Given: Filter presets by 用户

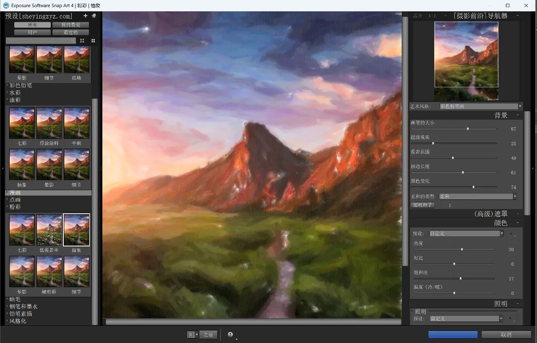Looking at the screenshot, I should click(x=32, y=32).
